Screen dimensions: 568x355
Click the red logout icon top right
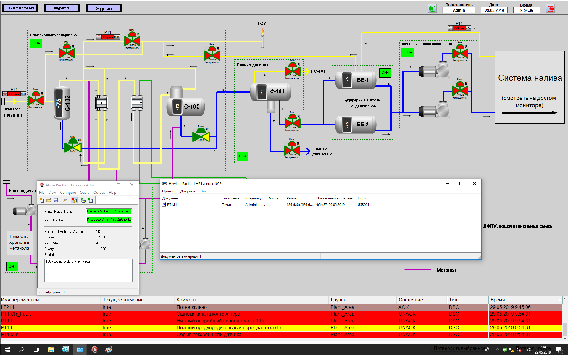(x=550, y=9)
